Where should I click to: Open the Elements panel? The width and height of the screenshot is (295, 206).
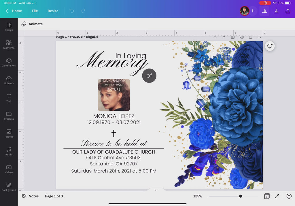9,45
